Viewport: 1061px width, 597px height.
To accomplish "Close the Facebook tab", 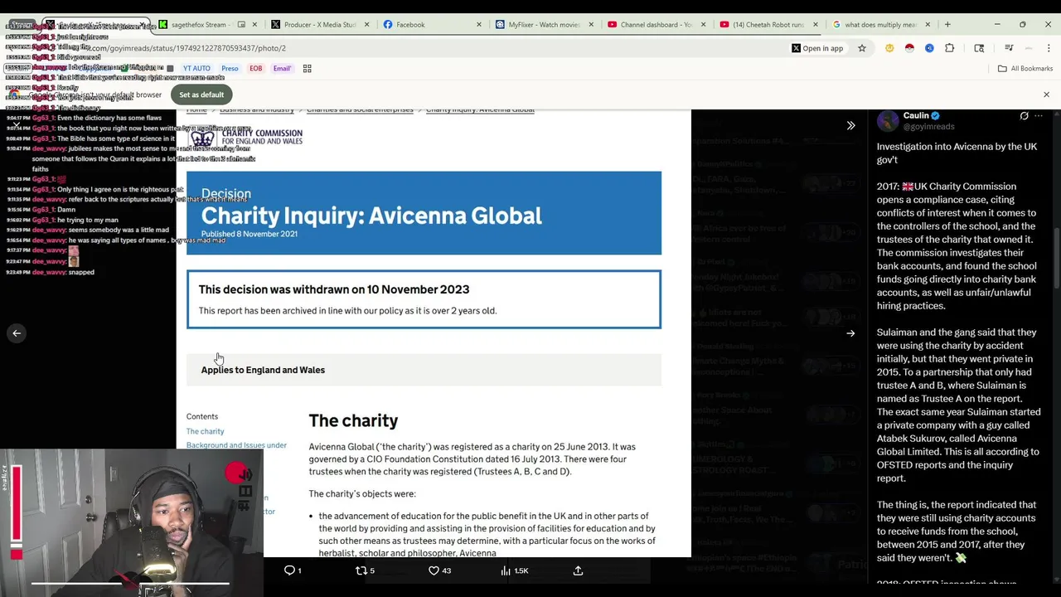I will click(479, 24).
